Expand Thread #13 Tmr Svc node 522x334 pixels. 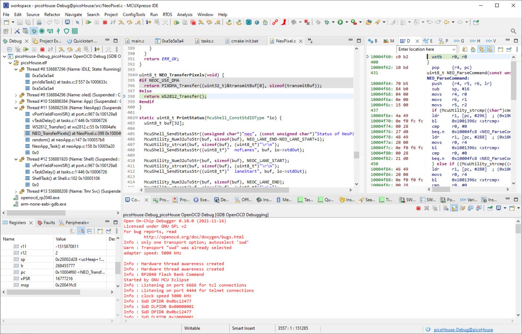(16, 191)
